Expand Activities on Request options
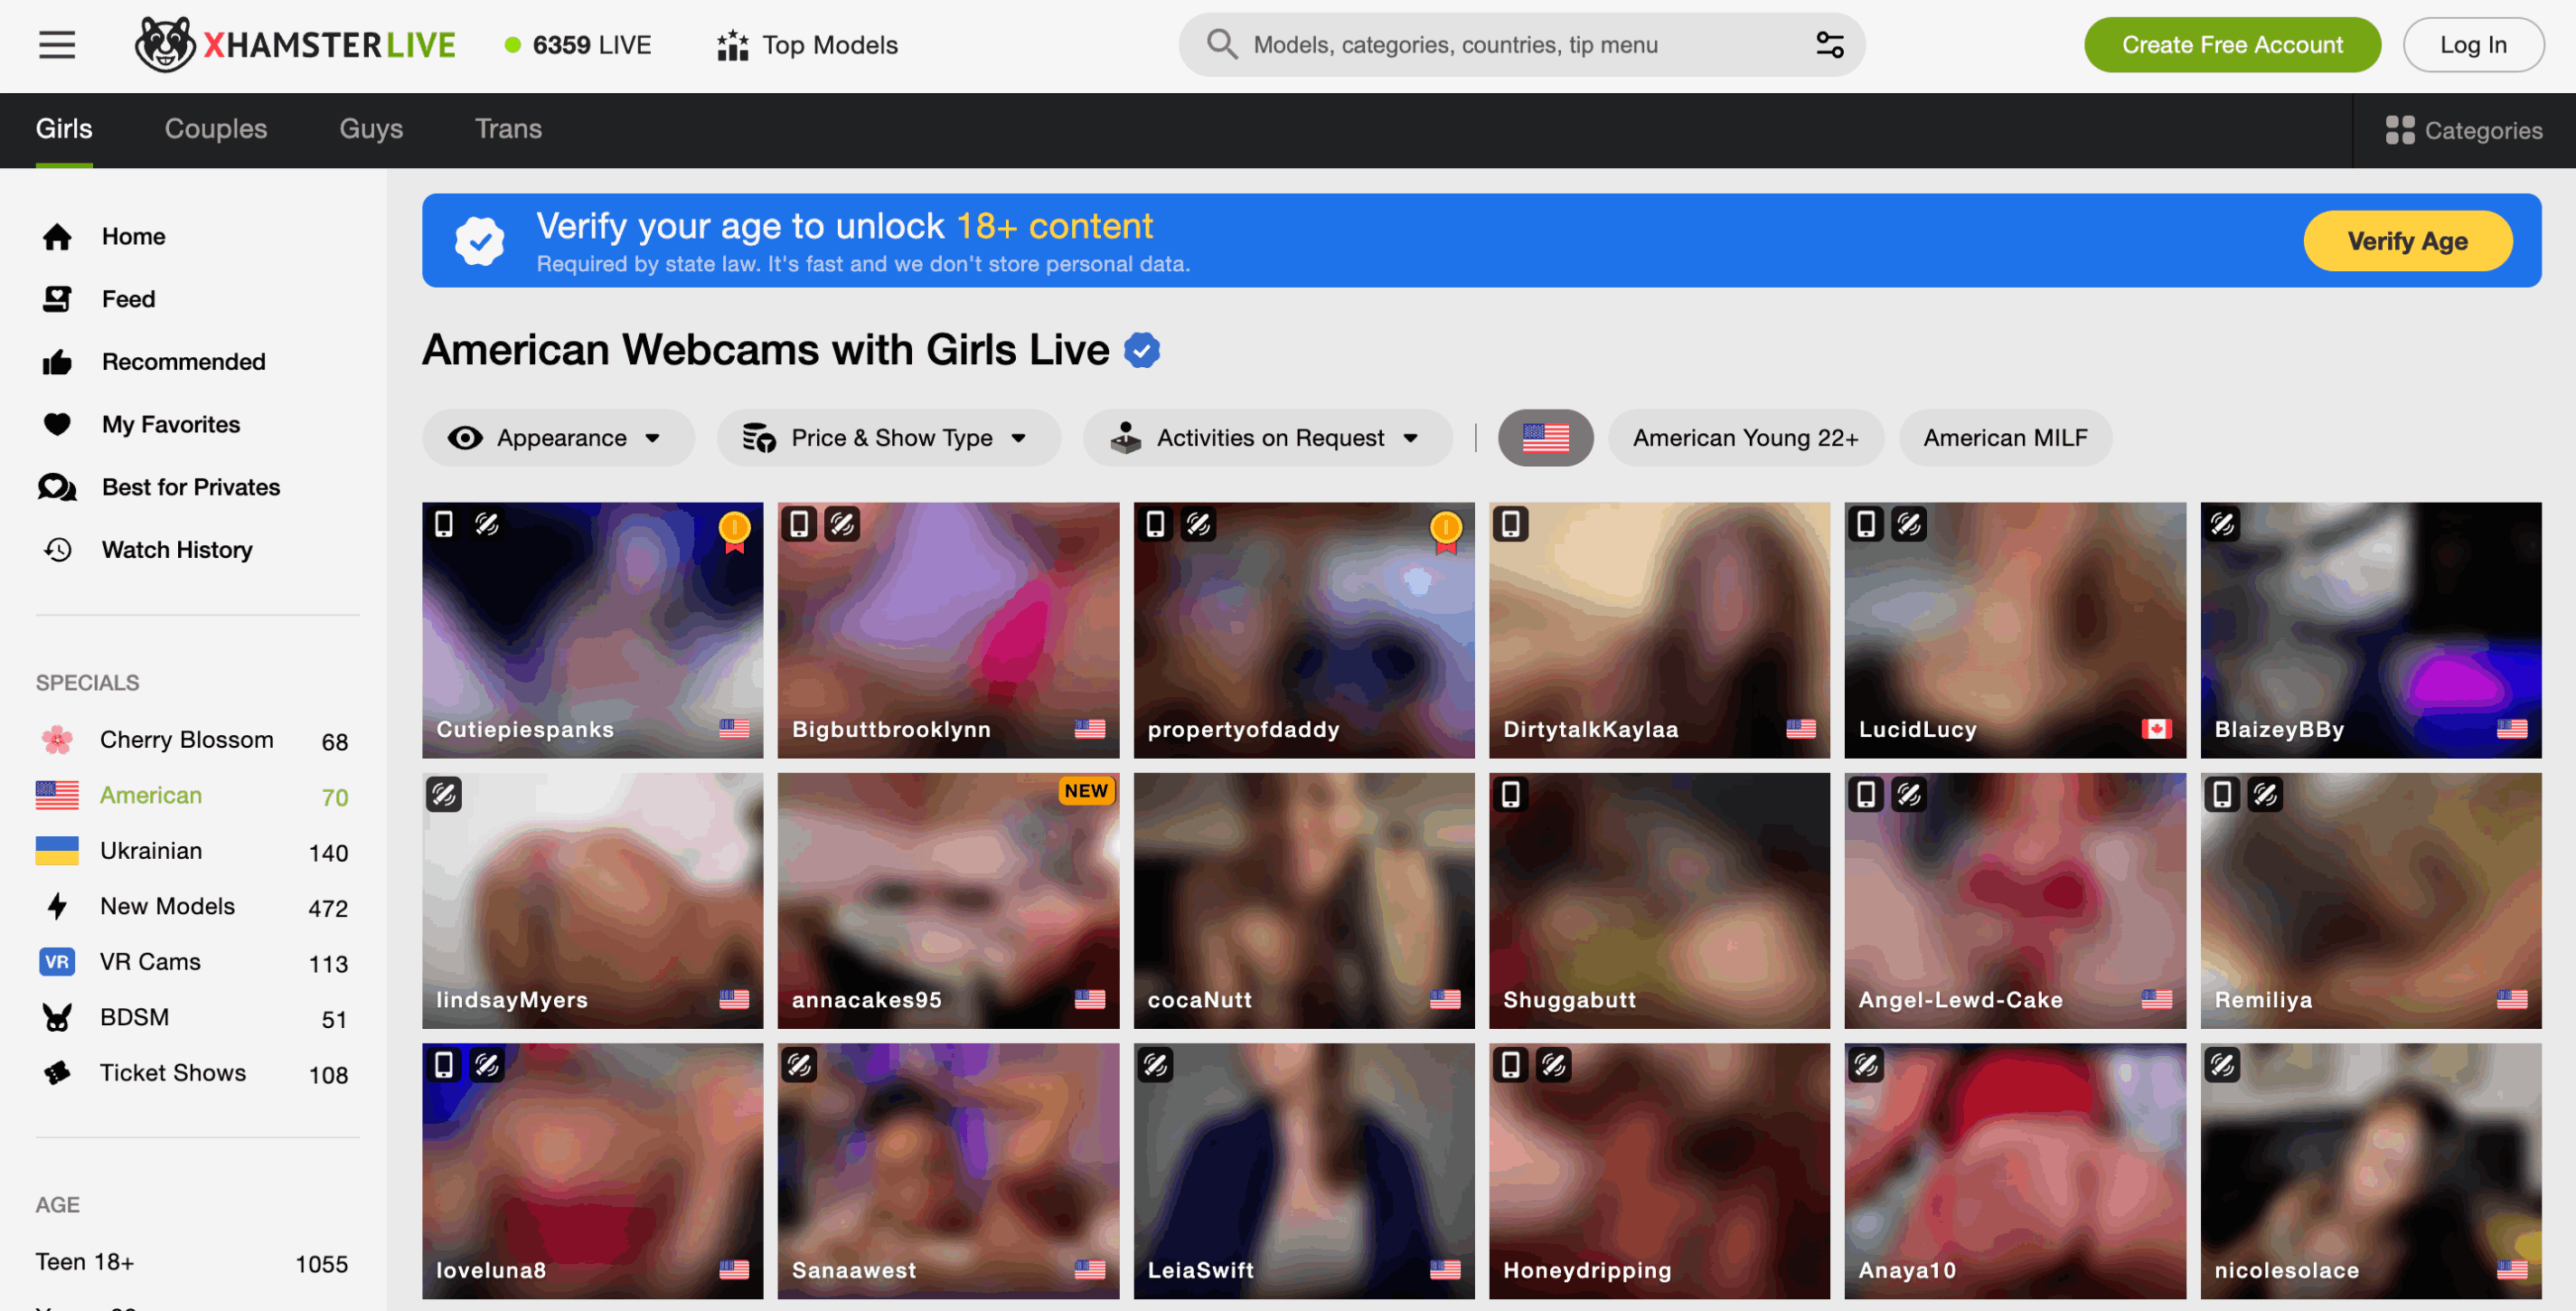The width and height of the screenshot is (2576, 1311). point(1266,437)
